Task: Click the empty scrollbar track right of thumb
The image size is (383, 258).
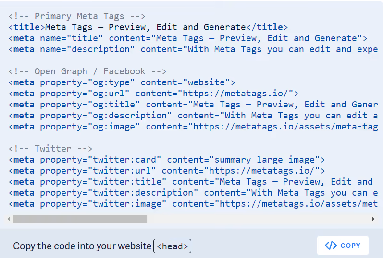Action: 259,219
